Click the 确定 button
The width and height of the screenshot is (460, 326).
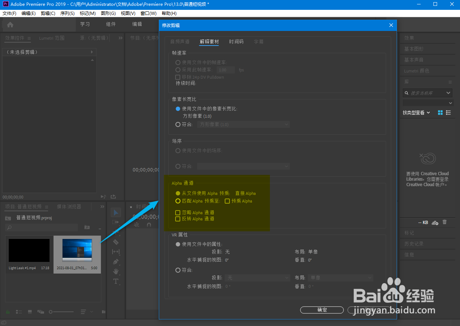coord(322,310)
